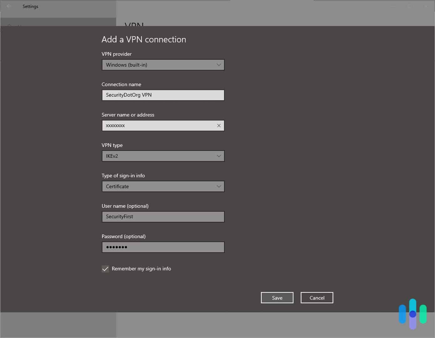This screenshot has width=435, height=338.
Task: Save the new VPN connection
Action: [x=277, y=298]
